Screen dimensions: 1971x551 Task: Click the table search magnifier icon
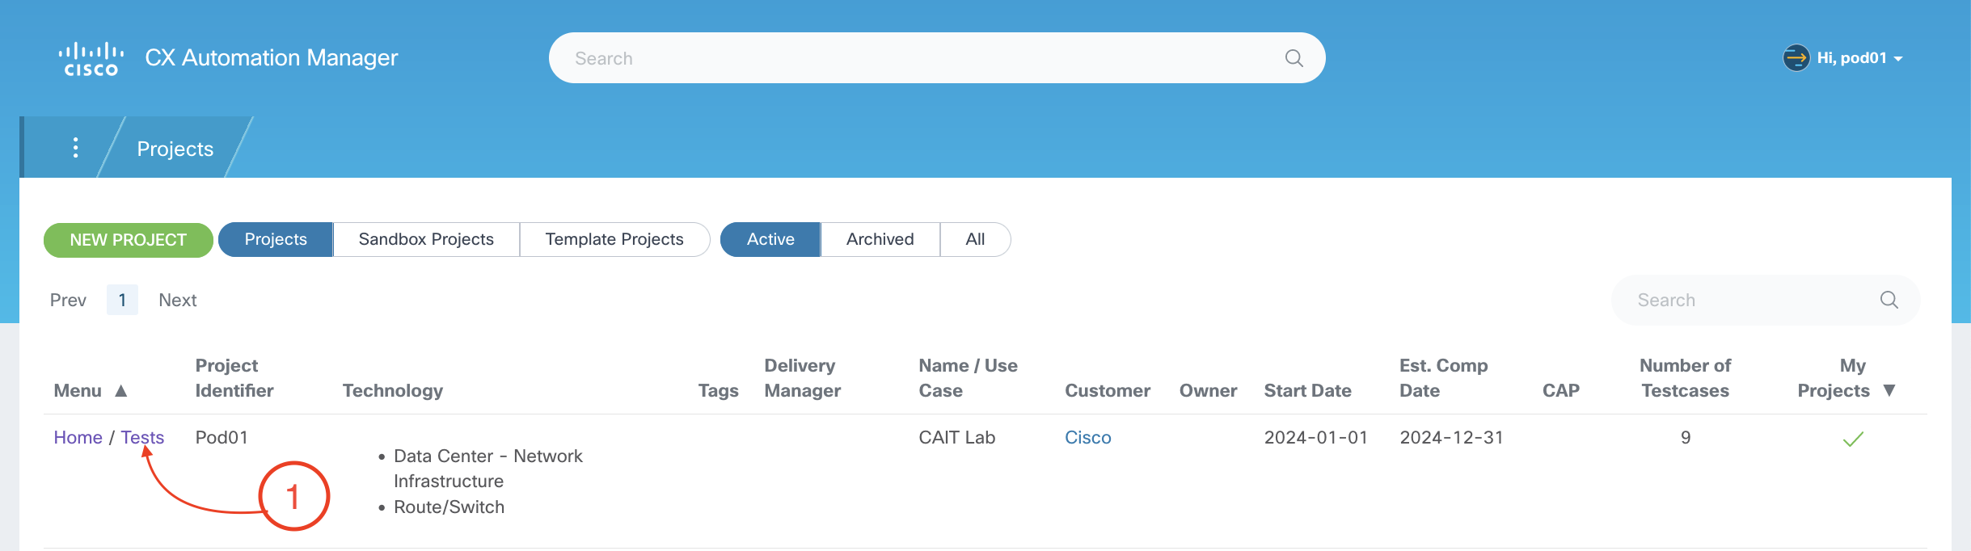[x=1889, y=300]
